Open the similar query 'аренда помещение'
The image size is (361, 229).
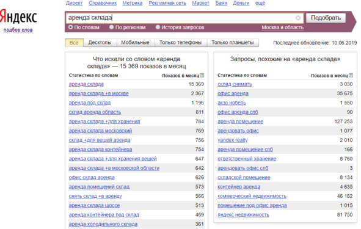[240, 122]
